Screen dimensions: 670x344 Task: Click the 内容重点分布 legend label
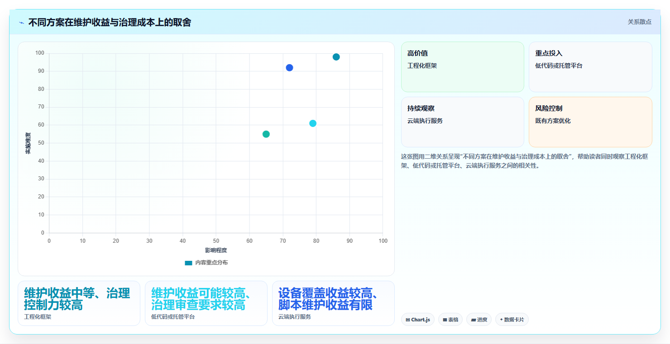[211, 263]
